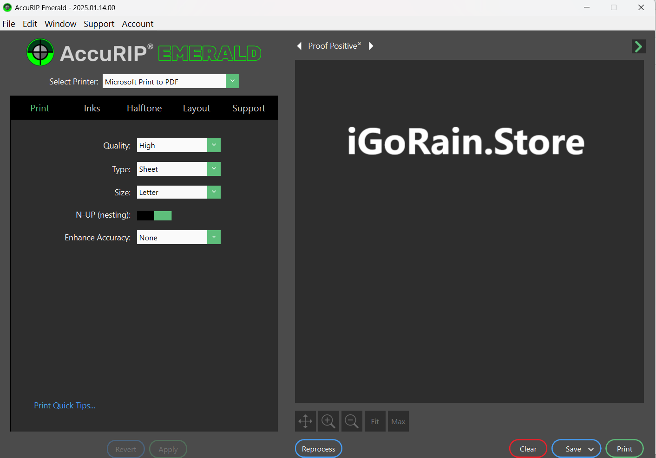
Task: Click the zoom out magnifier icon
Action: [x=352, y=421]
